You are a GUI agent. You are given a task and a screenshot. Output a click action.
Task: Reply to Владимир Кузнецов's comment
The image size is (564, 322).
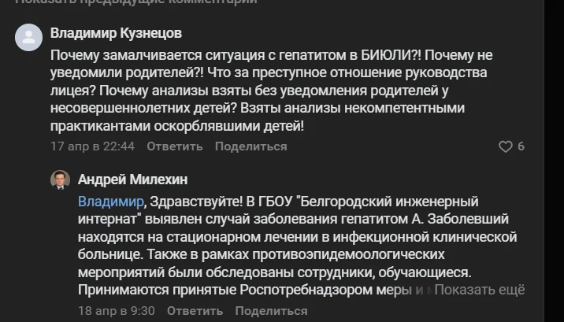(x=174, y=146)
